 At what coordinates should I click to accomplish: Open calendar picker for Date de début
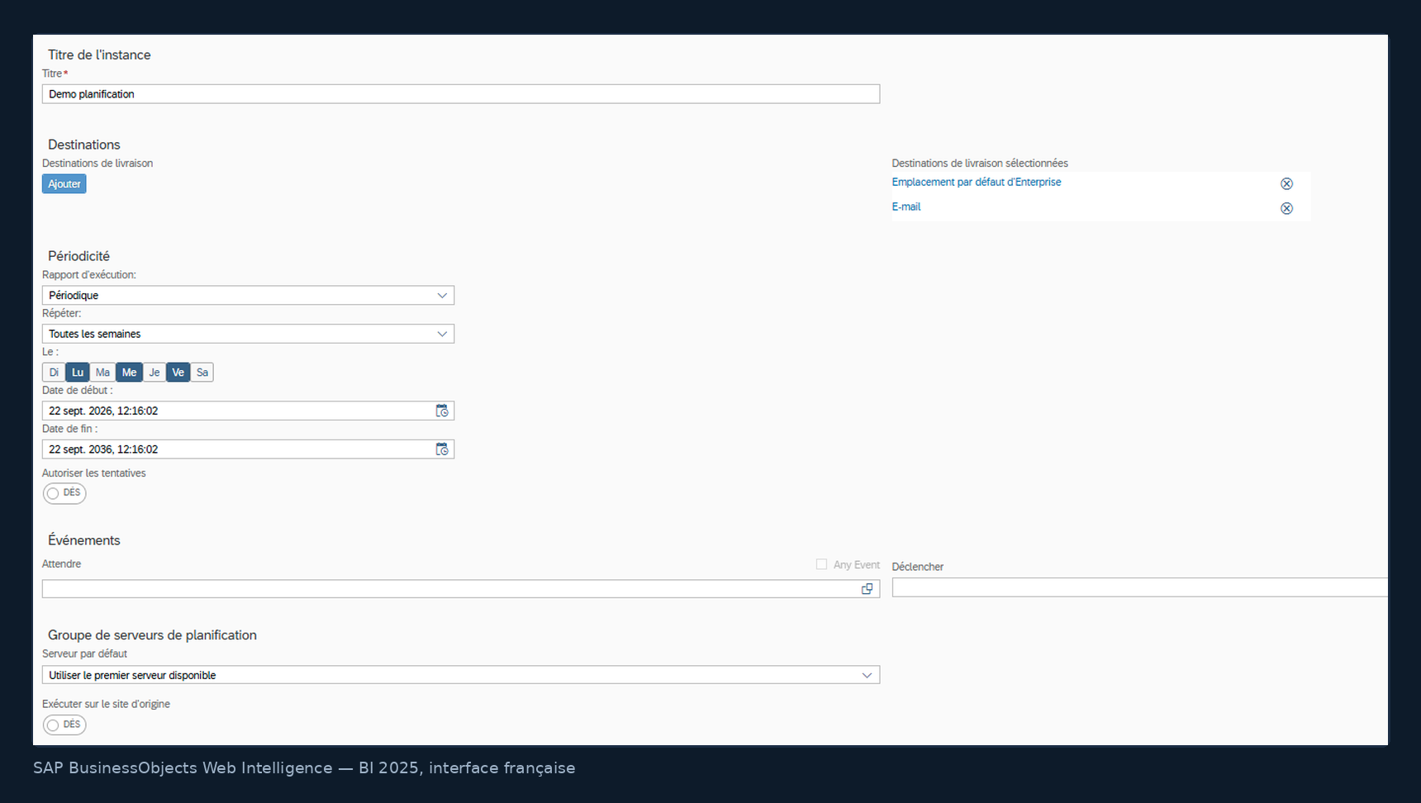click(442, 411)
